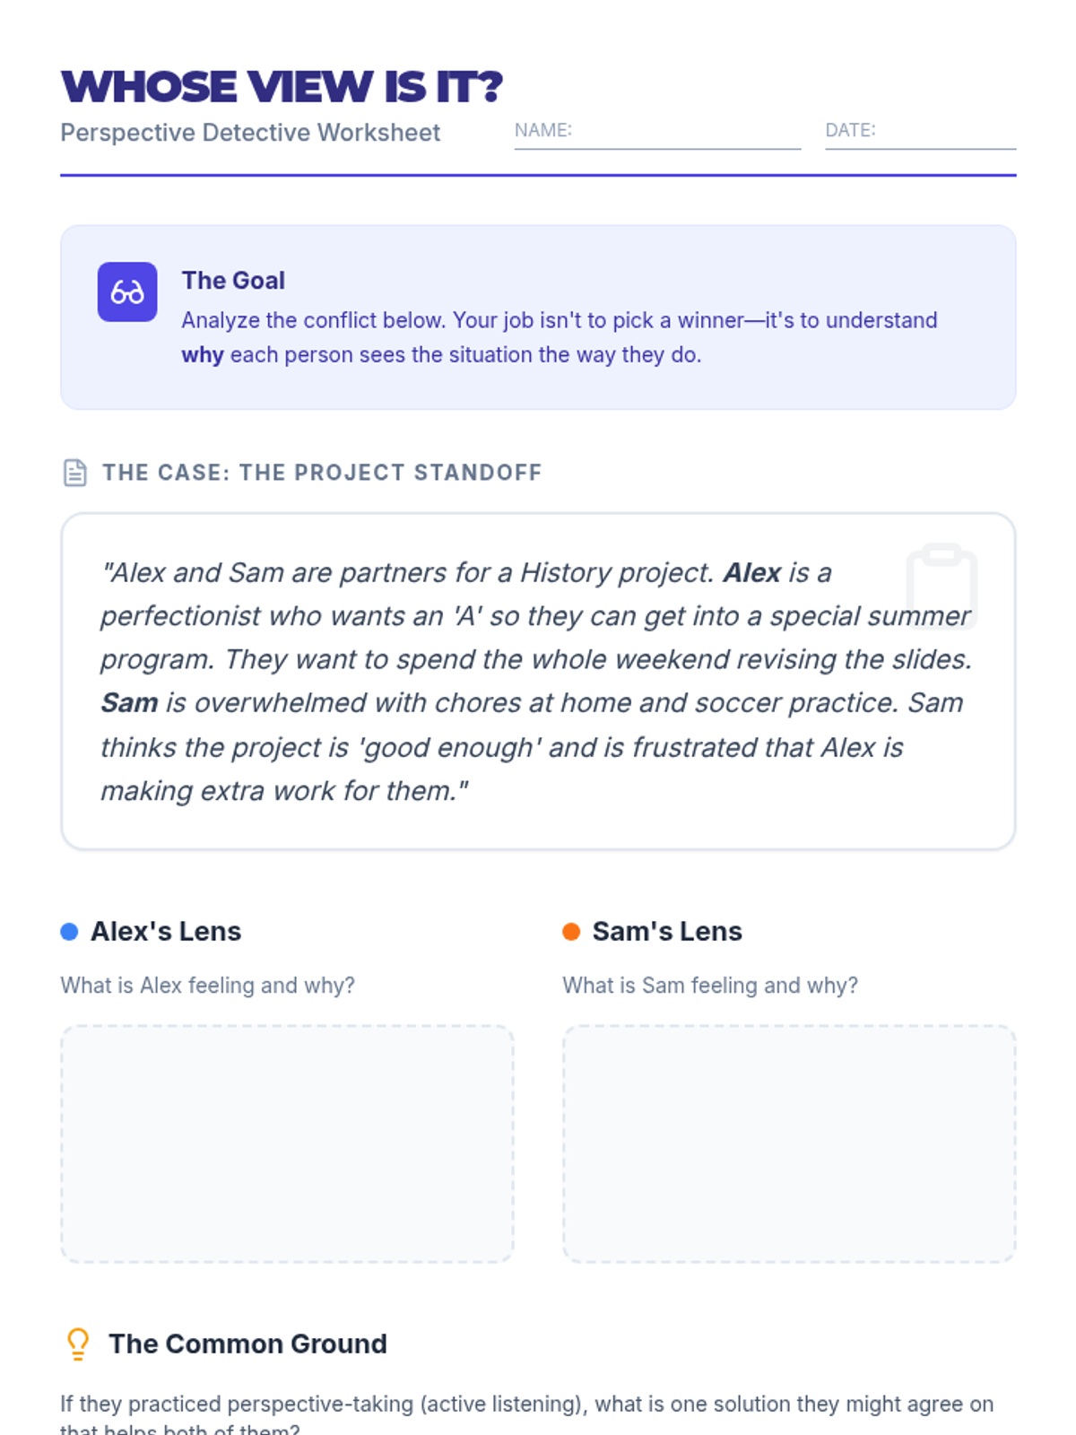Click inside Alex's feelings answer box
This screenshot has height=1435, width=1076.
pos(287,1144)
